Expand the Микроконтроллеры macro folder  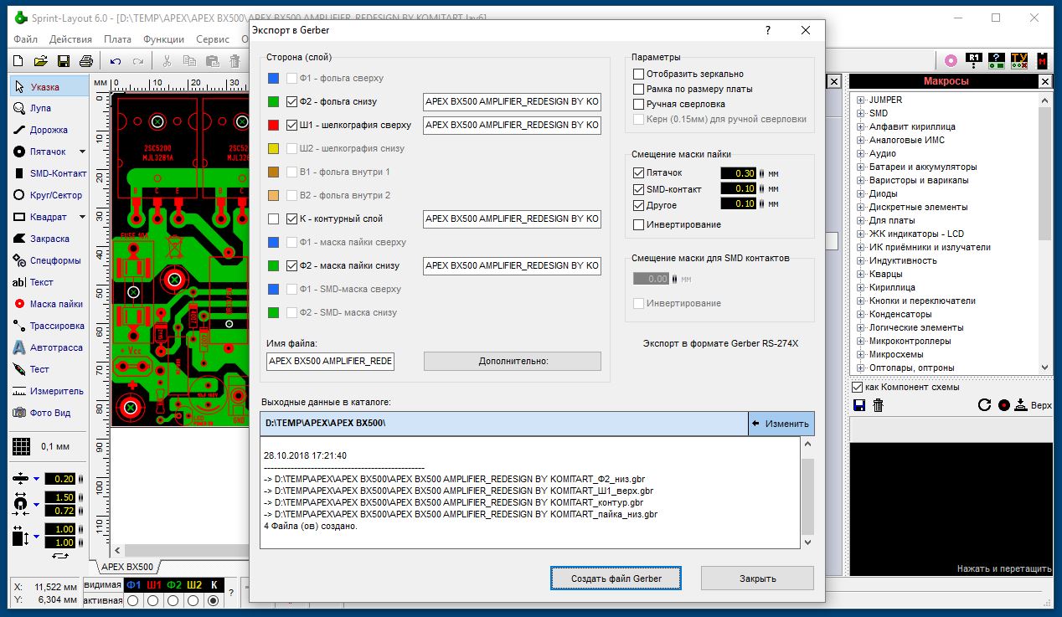point(860,341)
